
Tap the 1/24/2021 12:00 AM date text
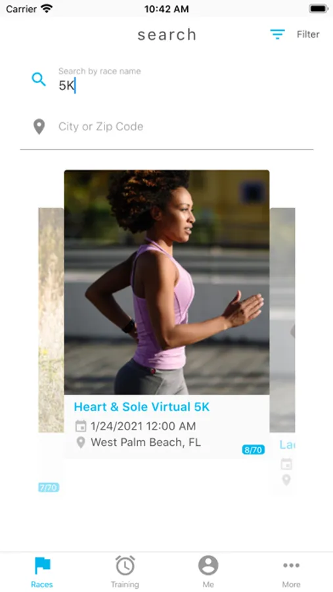[143, 426]
